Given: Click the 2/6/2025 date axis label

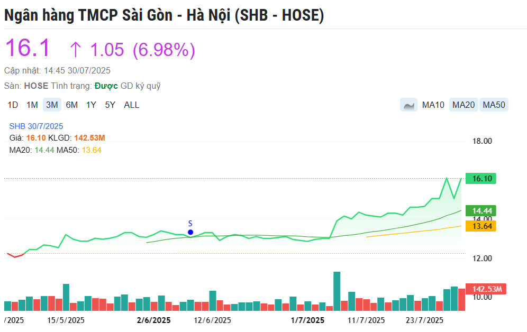Looking at the screenshot, I should [154, 320].
